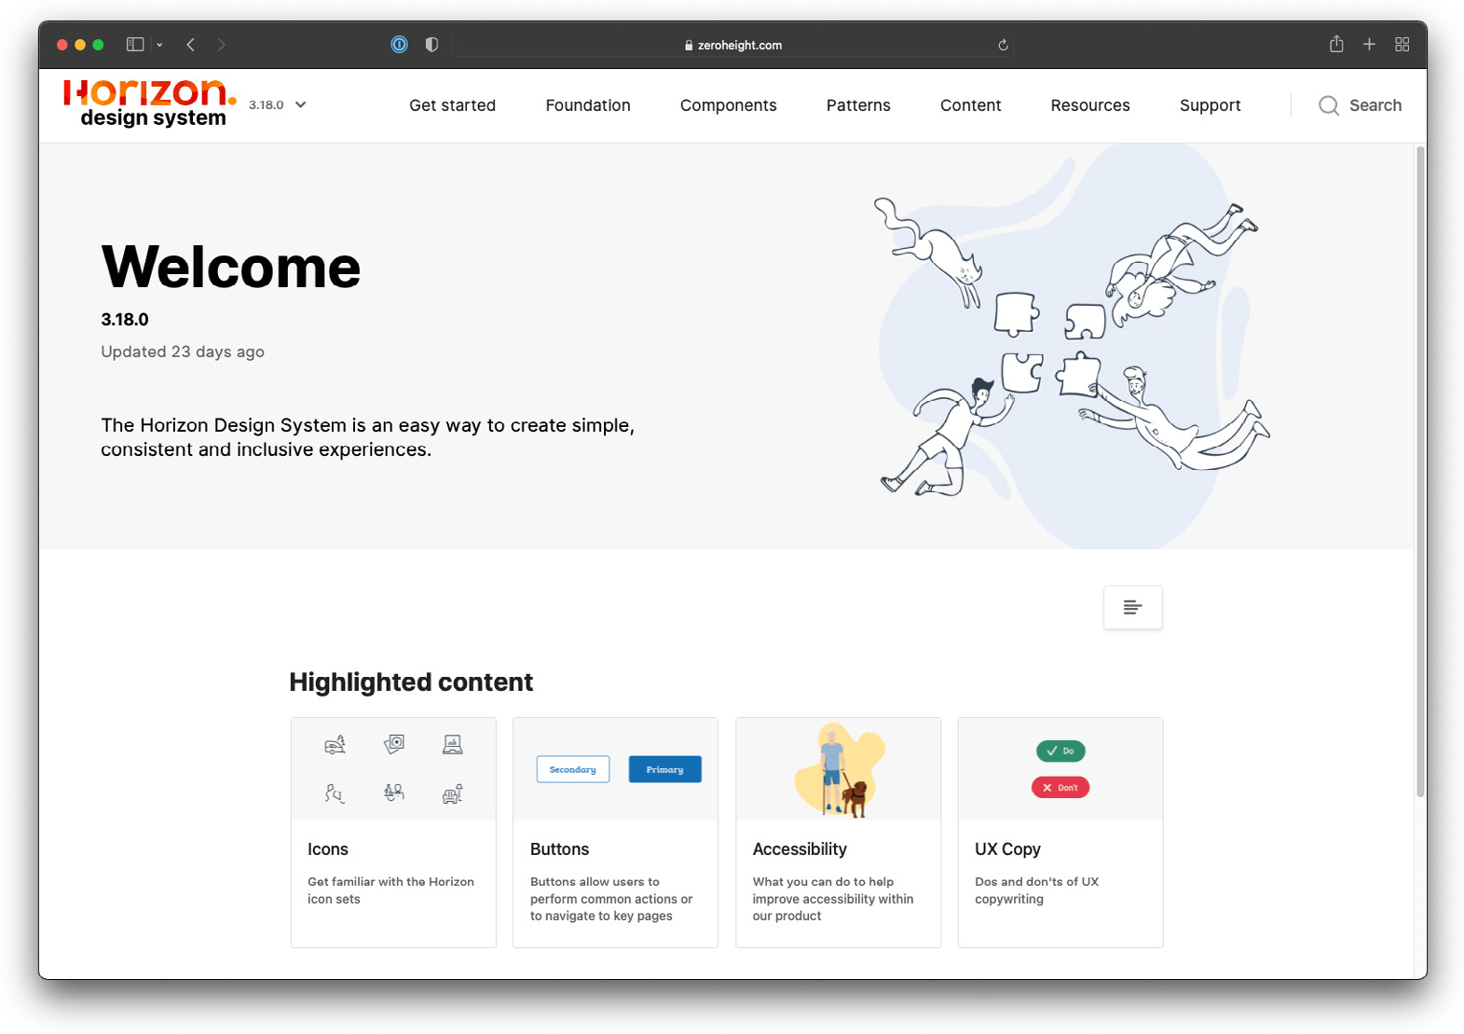Click the UX Copy Do/Don't thumbnail

(1060, 769)
